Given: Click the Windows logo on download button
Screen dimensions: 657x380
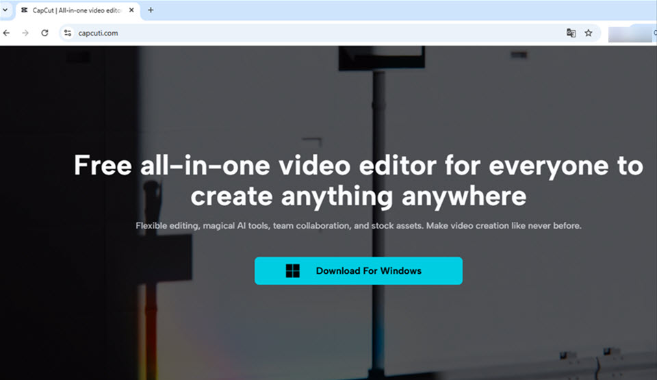Looking at the screenshot, I should tap(292, 271).
